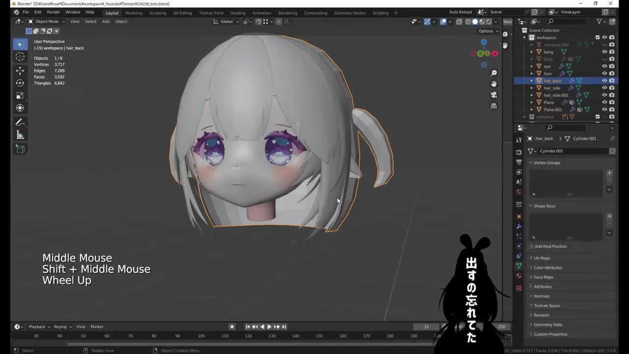Hide hair_back object in viewport
This screenshot has width=629, height=354.
pyautogui.click(x=604, y=81)
